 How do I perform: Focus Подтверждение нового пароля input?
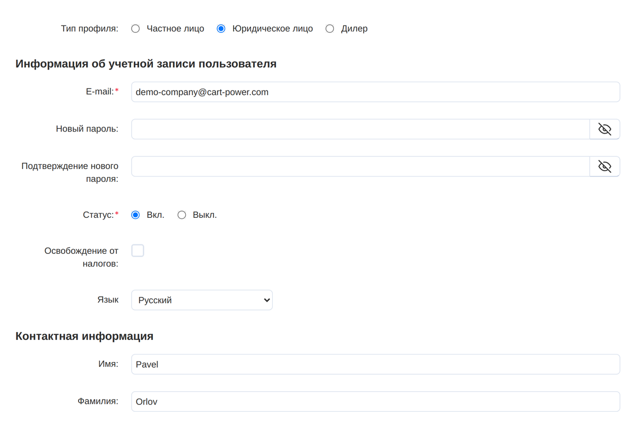[x=360, y=166]
